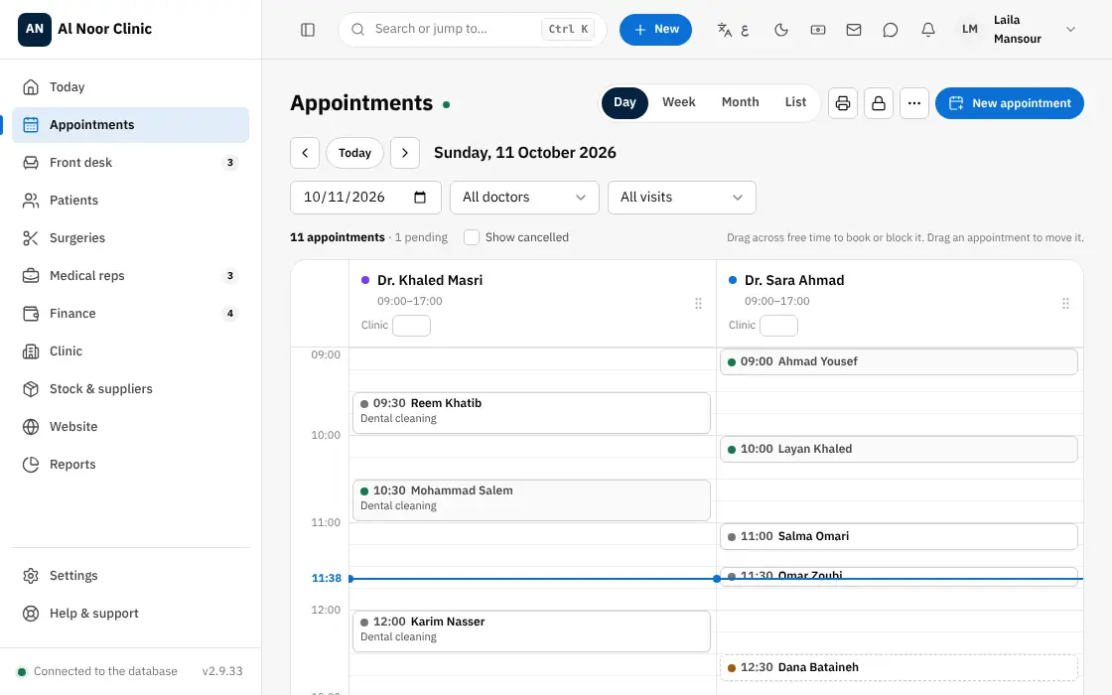Check the Show cancelled checkbox

pos(472,237)
